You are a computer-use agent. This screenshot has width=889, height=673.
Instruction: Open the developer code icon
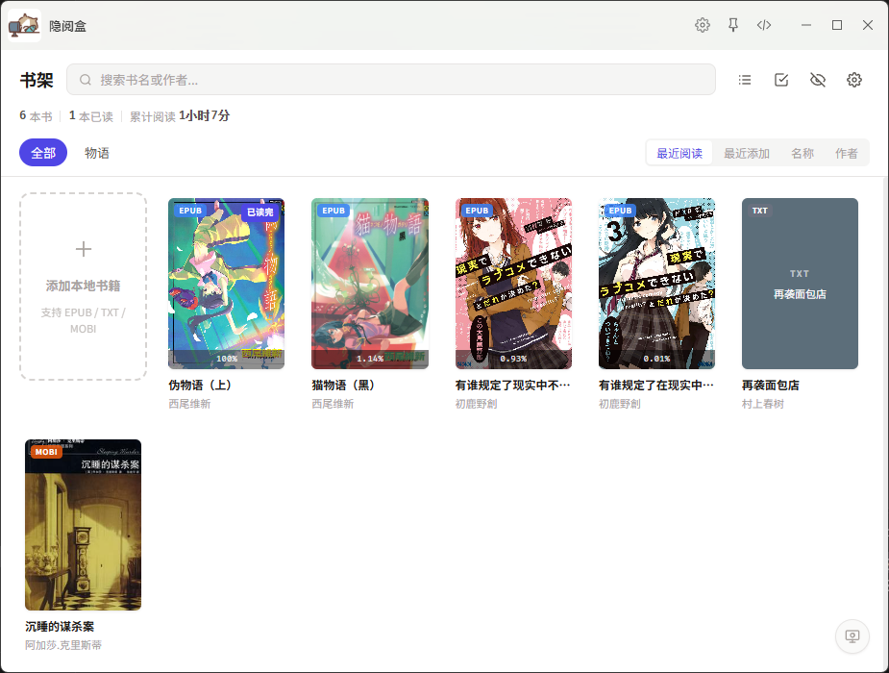pyautogui.click(x=764, y=25)
